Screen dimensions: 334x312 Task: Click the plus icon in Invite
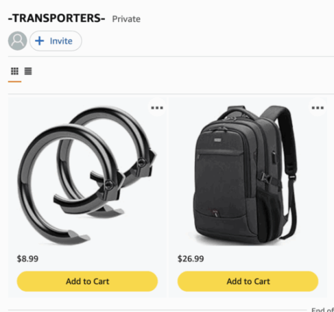[40, 41]
